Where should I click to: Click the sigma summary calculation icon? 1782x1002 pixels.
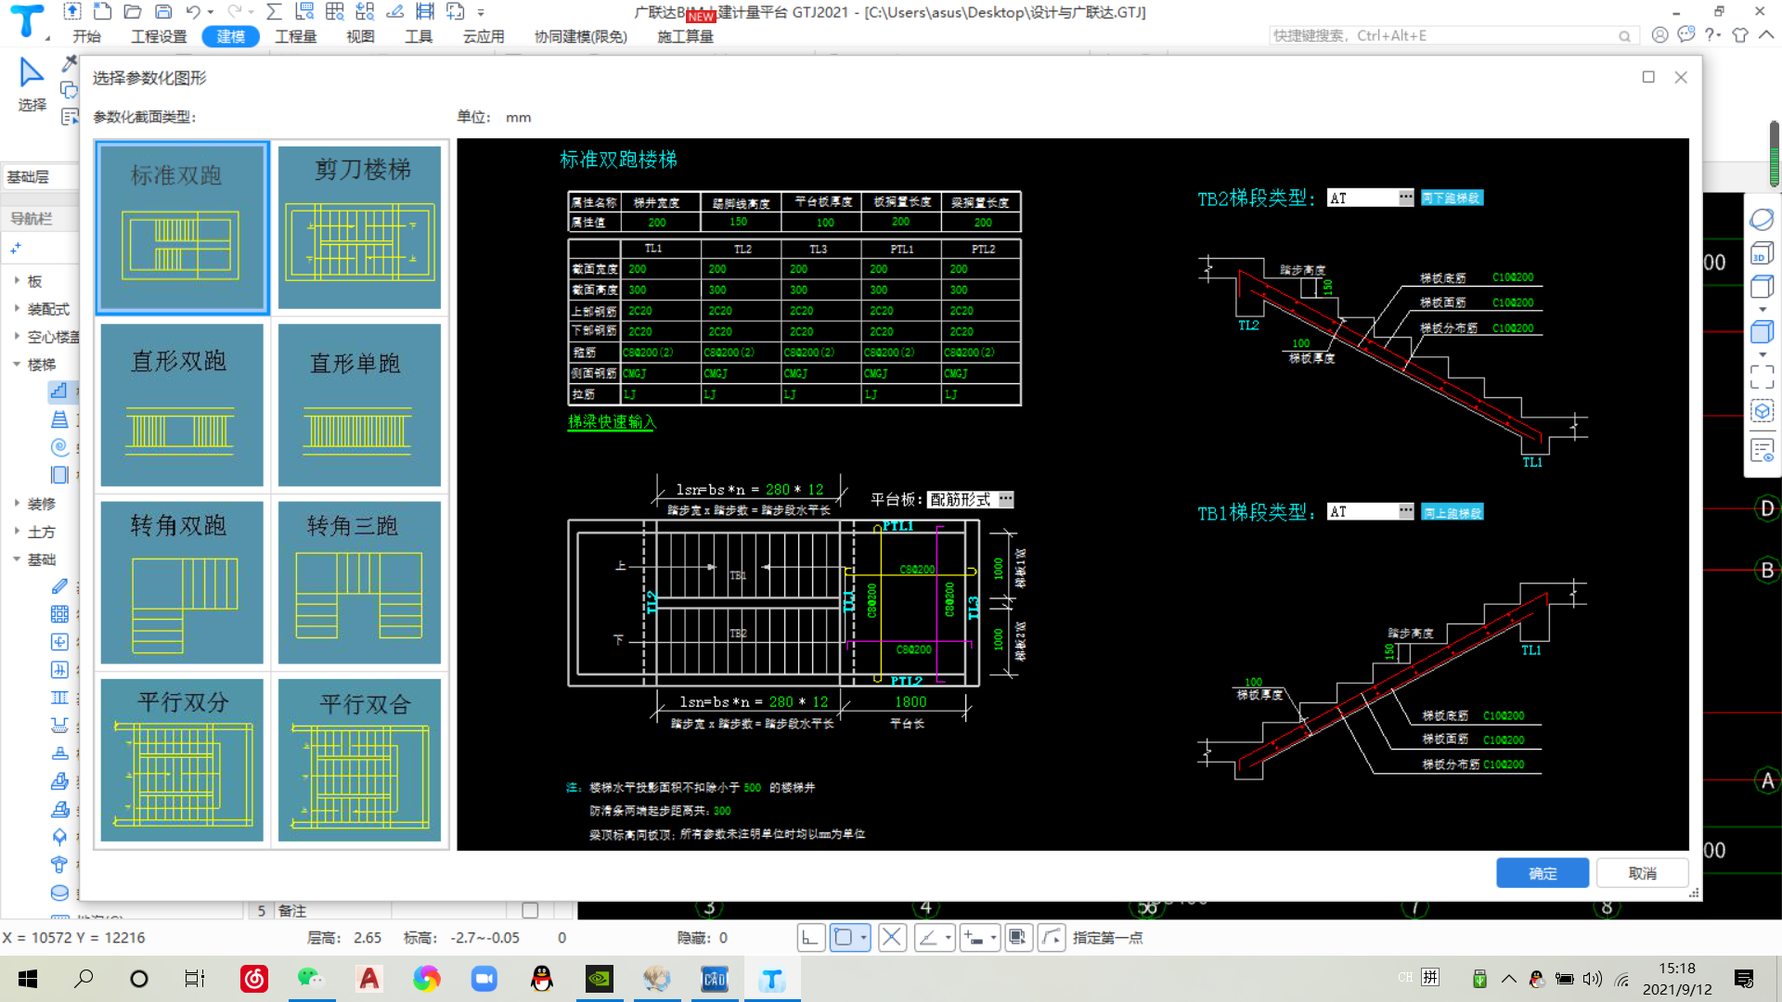tap(274, 11)
